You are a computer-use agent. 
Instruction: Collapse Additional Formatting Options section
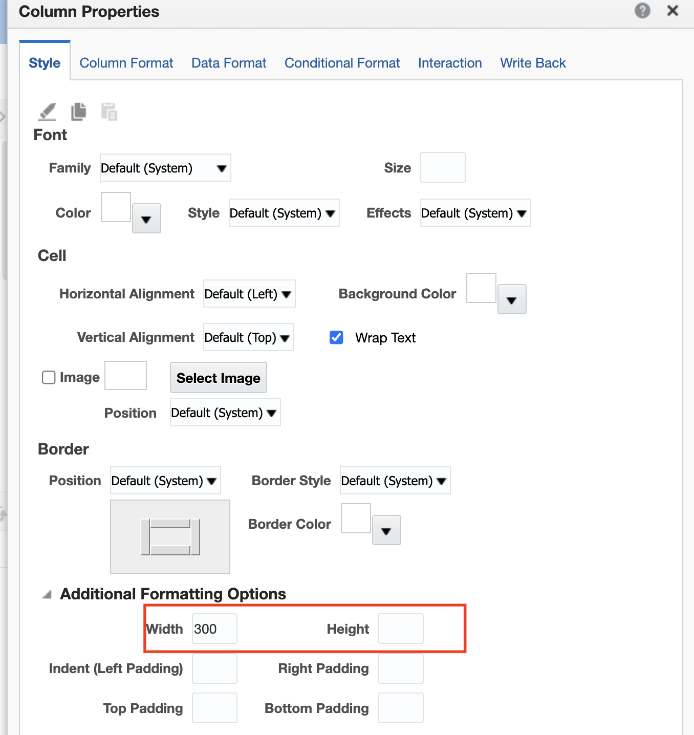[x=47, y=594]
